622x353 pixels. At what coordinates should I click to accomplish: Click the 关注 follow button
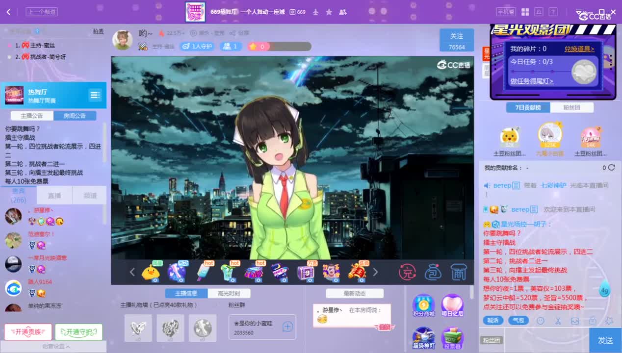(457, 40)
